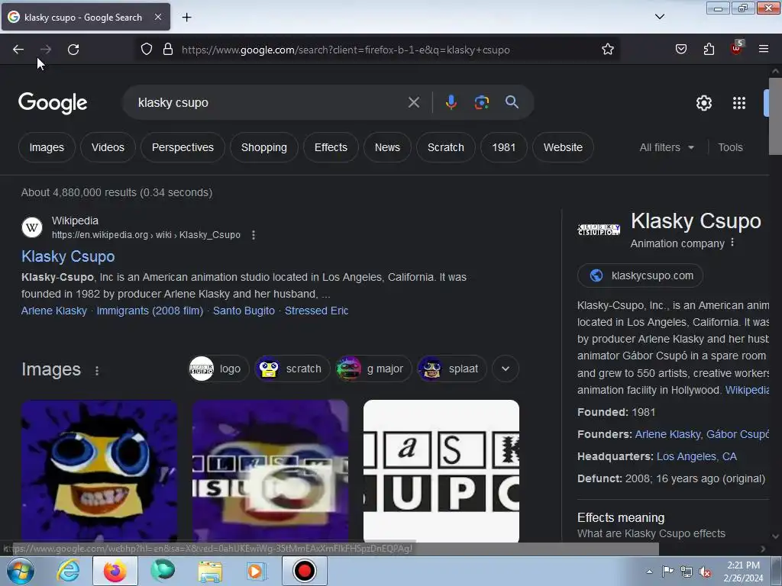
Task: Open the Windows Media Player taskbar icon
Action: [x=257, y=571]
